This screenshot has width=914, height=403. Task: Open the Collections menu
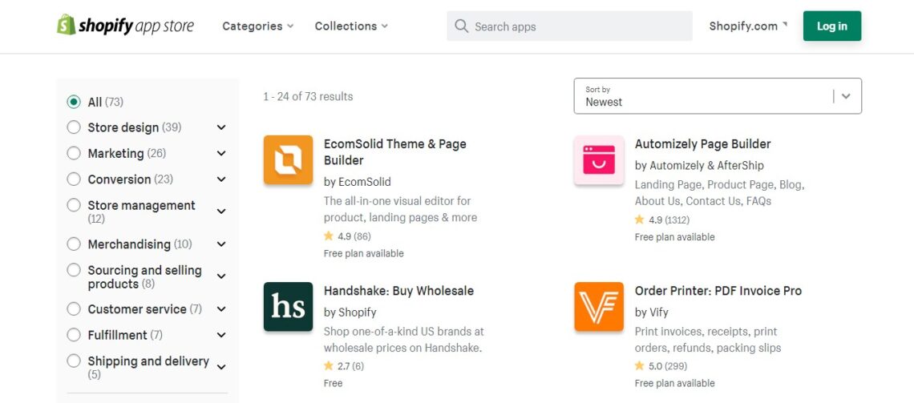tap(351, 26)
